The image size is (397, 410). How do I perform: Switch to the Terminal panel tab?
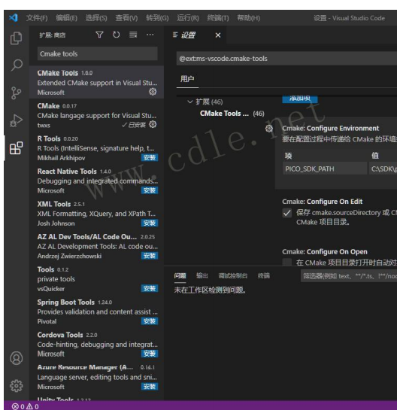[x=263, y=275]
